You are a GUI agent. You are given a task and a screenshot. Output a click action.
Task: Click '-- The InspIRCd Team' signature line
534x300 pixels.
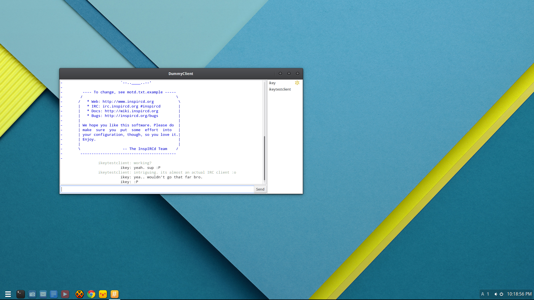tap(145, 149)
